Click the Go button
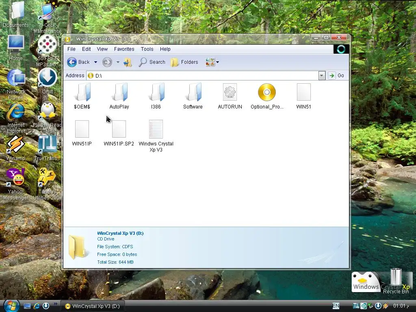Screen dimensions: 416x312 pyautogui.click(x=336, y=76)
